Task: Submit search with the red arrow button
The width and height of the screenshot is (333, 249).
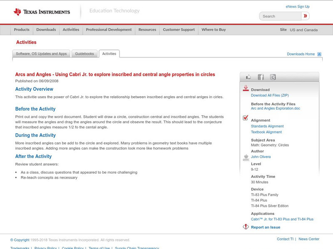Action: coord(305,16)
